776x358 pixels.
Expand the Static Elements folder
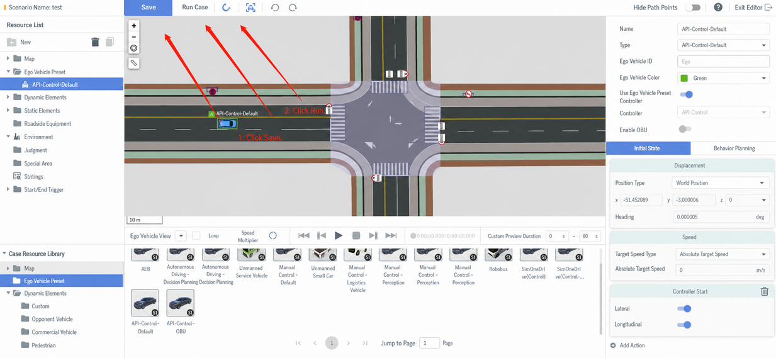[x=8, y=111]
